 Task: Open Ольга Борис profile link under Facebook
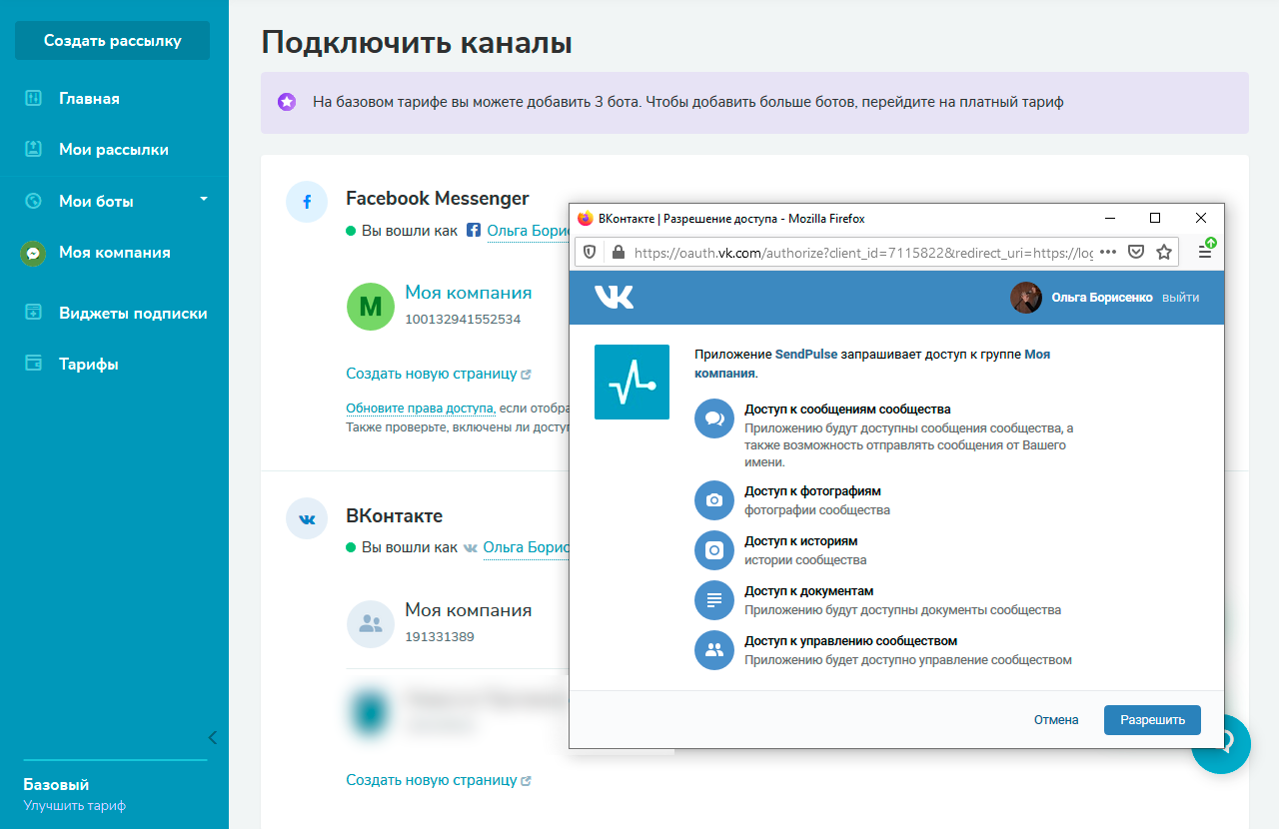pyautogui.click(x=527, y=231)
